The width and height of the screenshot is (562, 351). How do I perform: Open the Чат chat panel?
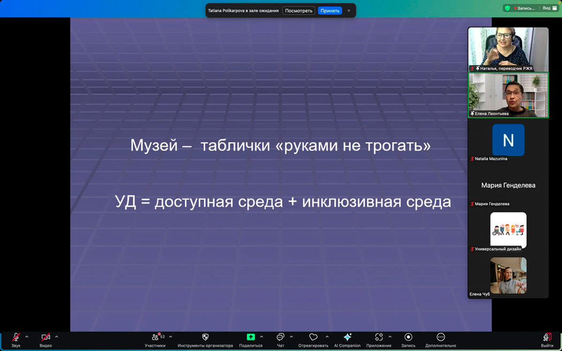click(x=280, y=337)
